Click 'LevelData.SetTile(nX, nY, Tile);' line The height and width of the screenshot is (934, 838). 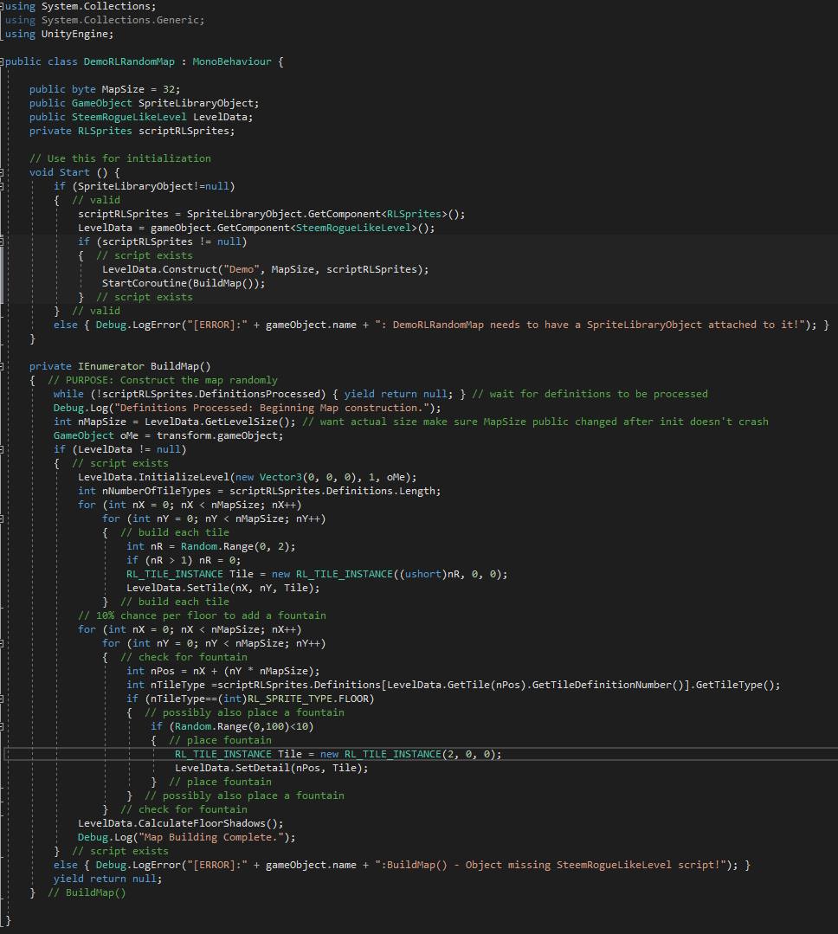coord(222,588)
